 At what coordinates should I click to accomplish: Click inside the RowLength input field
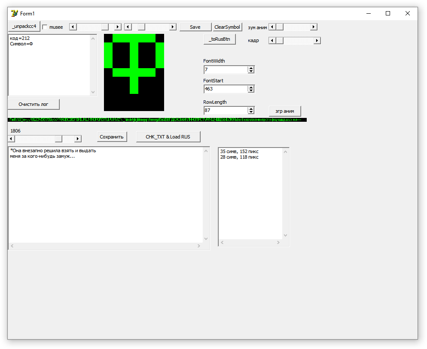pyautogui.click(x=226, y=110)
